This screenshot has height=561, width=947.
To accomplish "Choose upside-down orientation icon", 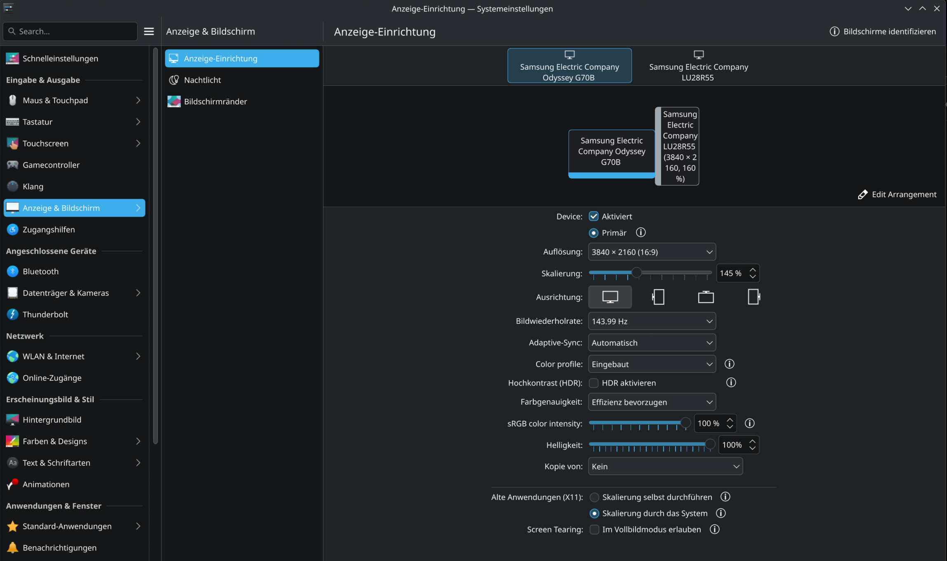I will (705, 297).
